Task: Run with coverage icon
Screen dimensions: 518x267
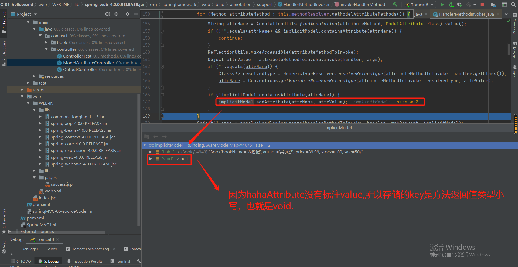Action: coord(460,5)
